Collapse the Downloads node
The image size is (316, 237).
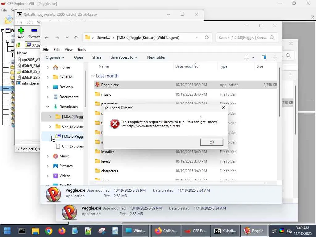click(x=48, y=107)
